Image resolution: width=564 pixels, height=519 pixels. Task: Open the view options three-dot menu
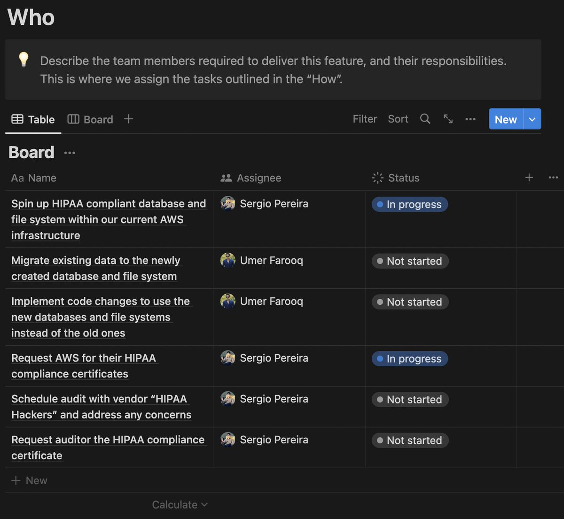470,119
